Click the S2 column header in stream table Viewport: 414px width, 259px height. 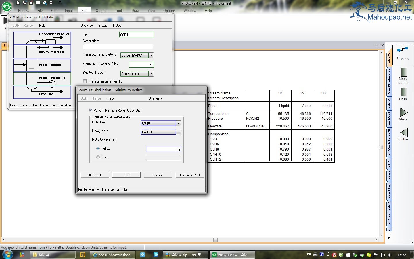click(x=302, y=93)
